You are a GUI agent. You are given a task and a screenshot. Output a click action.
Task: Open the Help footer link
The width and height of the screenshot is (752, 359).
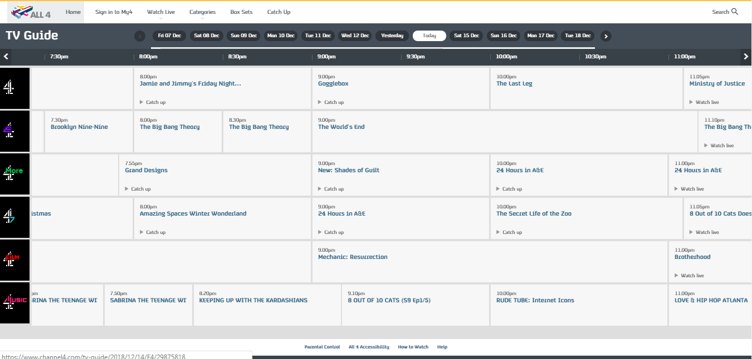tap(442, 347)
